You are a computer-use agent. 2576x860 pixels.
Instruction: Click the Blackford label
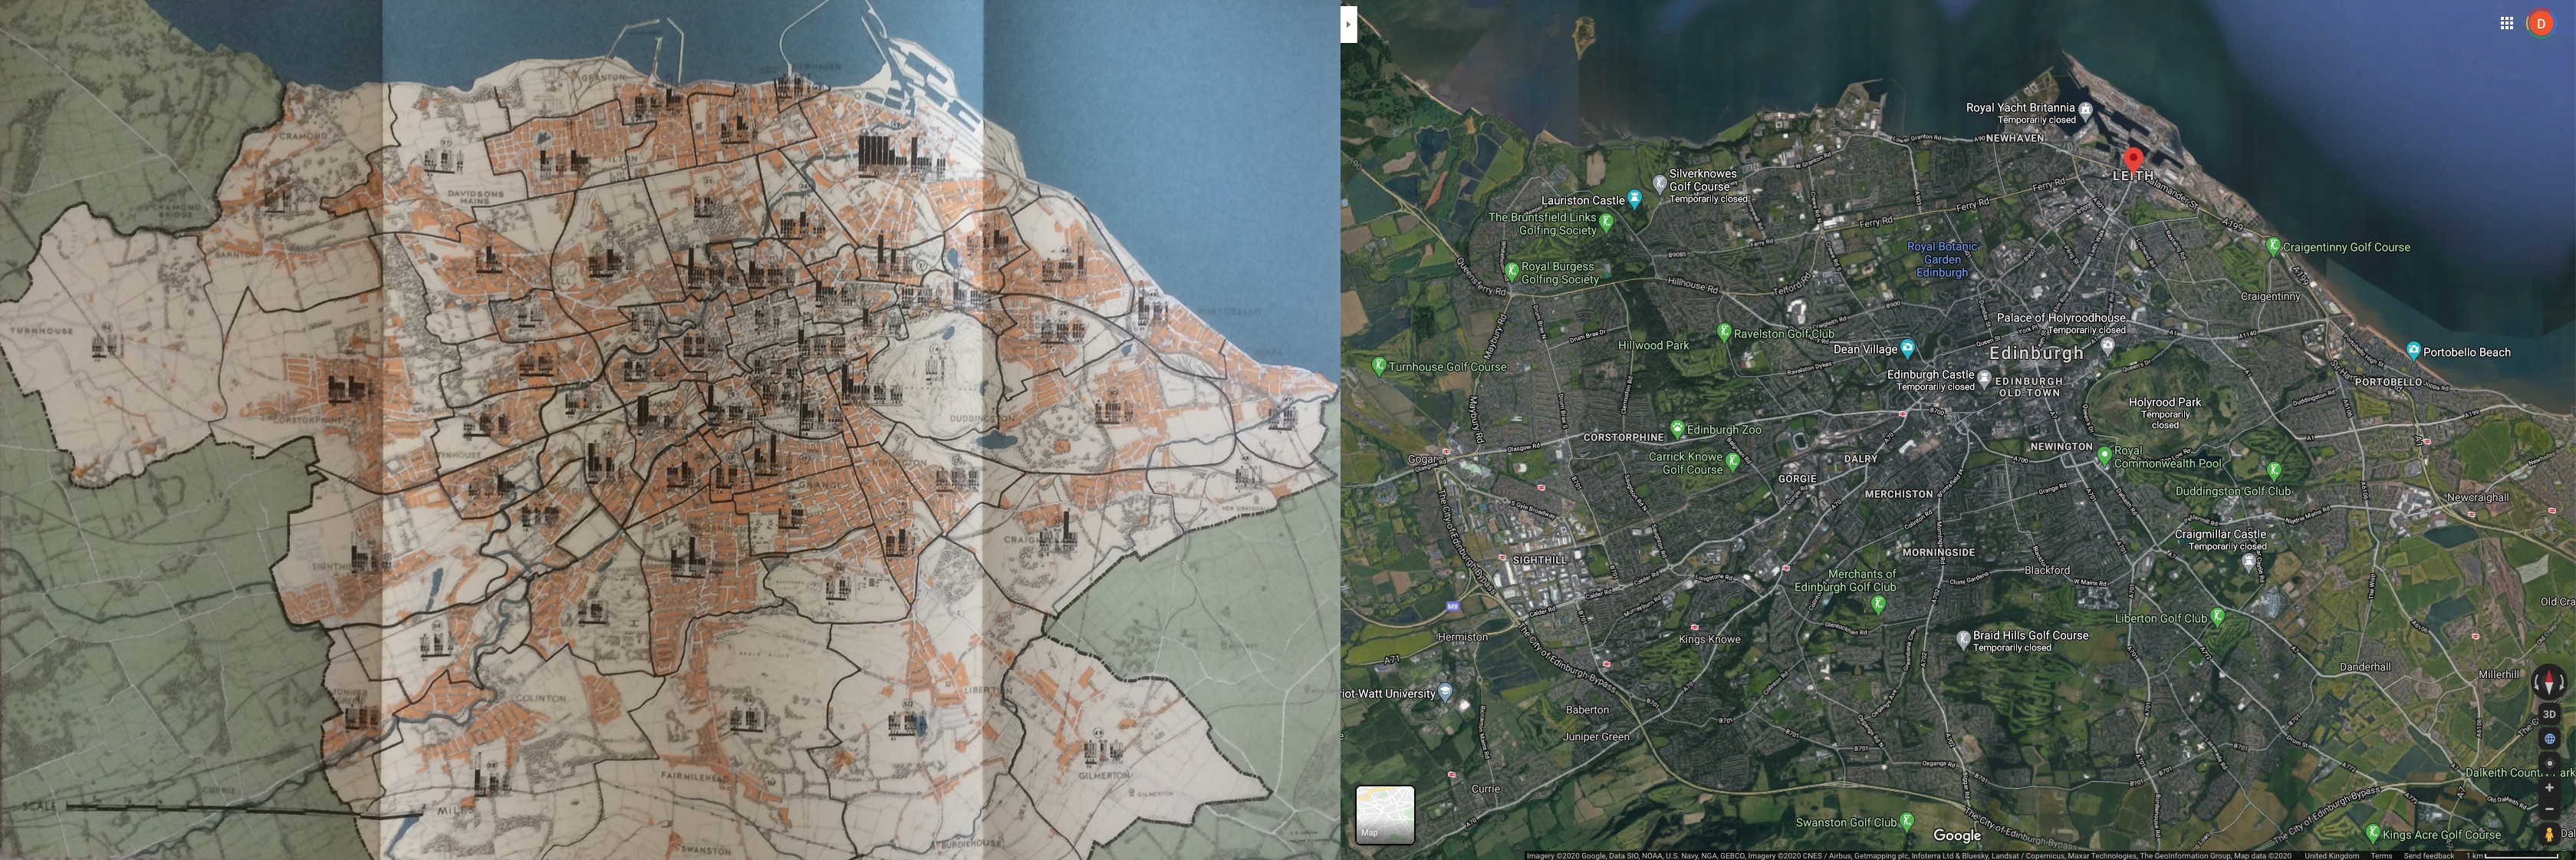click(2047, 570)
